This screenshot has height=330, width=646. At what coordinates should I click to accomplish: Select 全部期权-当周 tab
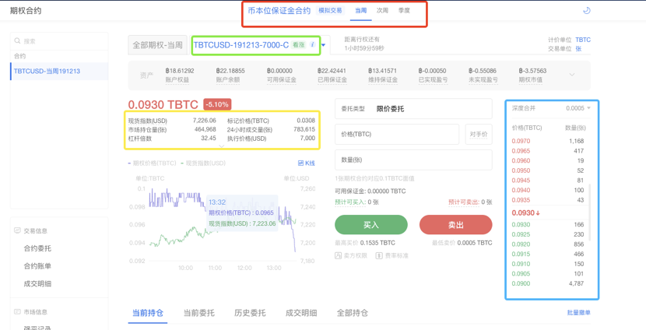pyautogui.click(x=158, y=45)
